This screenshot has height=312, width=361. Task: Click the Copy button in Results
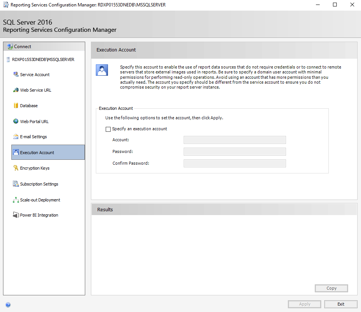click(x=331, y=288)
